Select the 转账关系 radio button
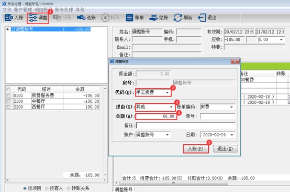 (x=69, y=188)
